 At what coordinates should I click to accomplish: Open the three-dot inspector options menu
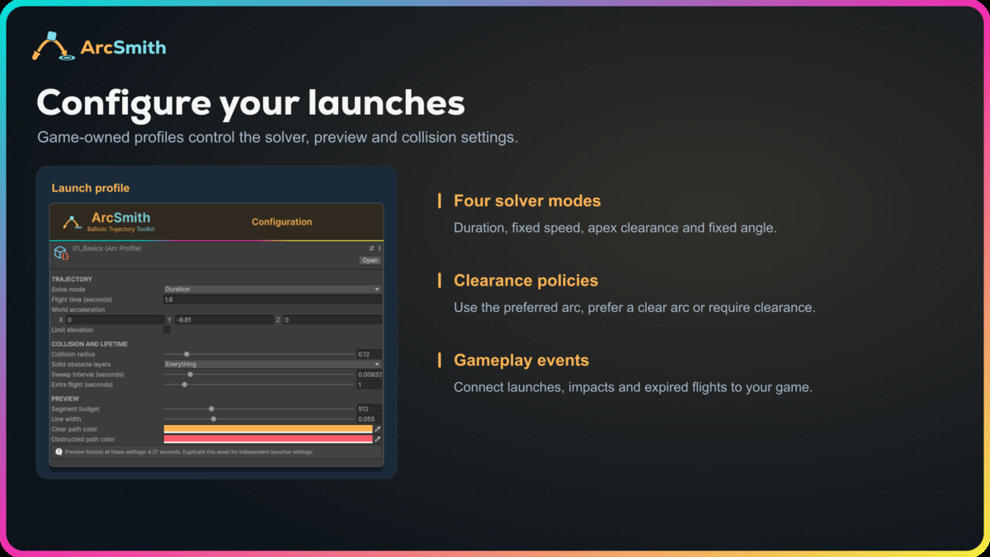coord(379,248)
